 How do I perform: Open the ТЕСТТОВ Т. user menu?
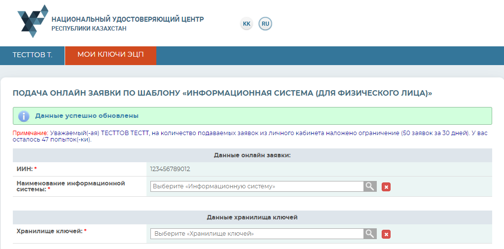[x=33, y=55]
